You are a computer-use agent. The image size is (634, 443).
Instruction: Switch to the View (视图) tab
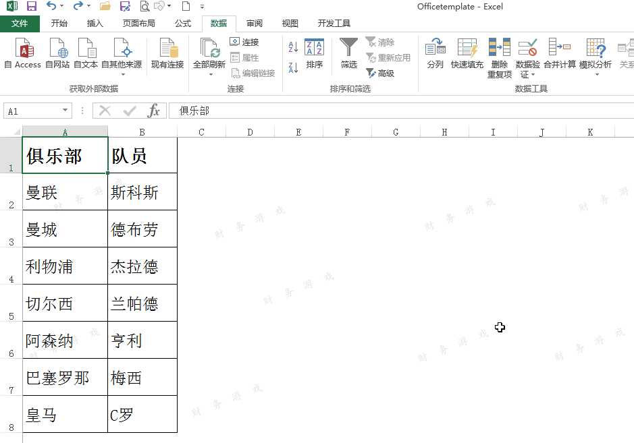[290, 24]
